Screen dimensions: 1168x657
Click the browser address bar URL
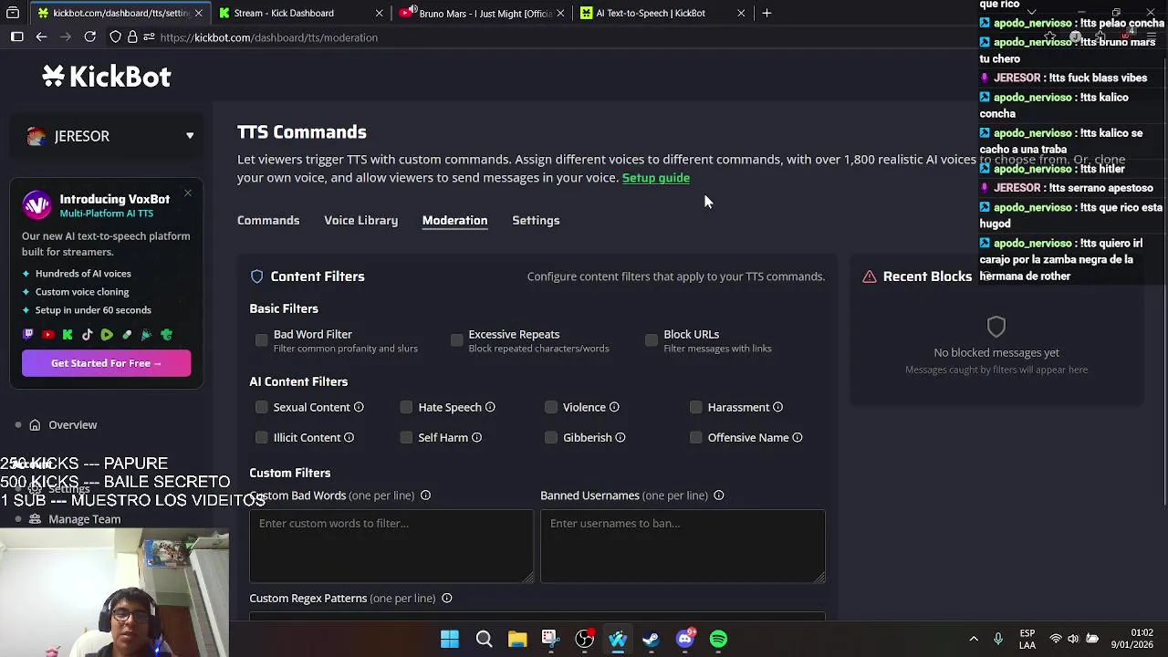tap(268, 37)
